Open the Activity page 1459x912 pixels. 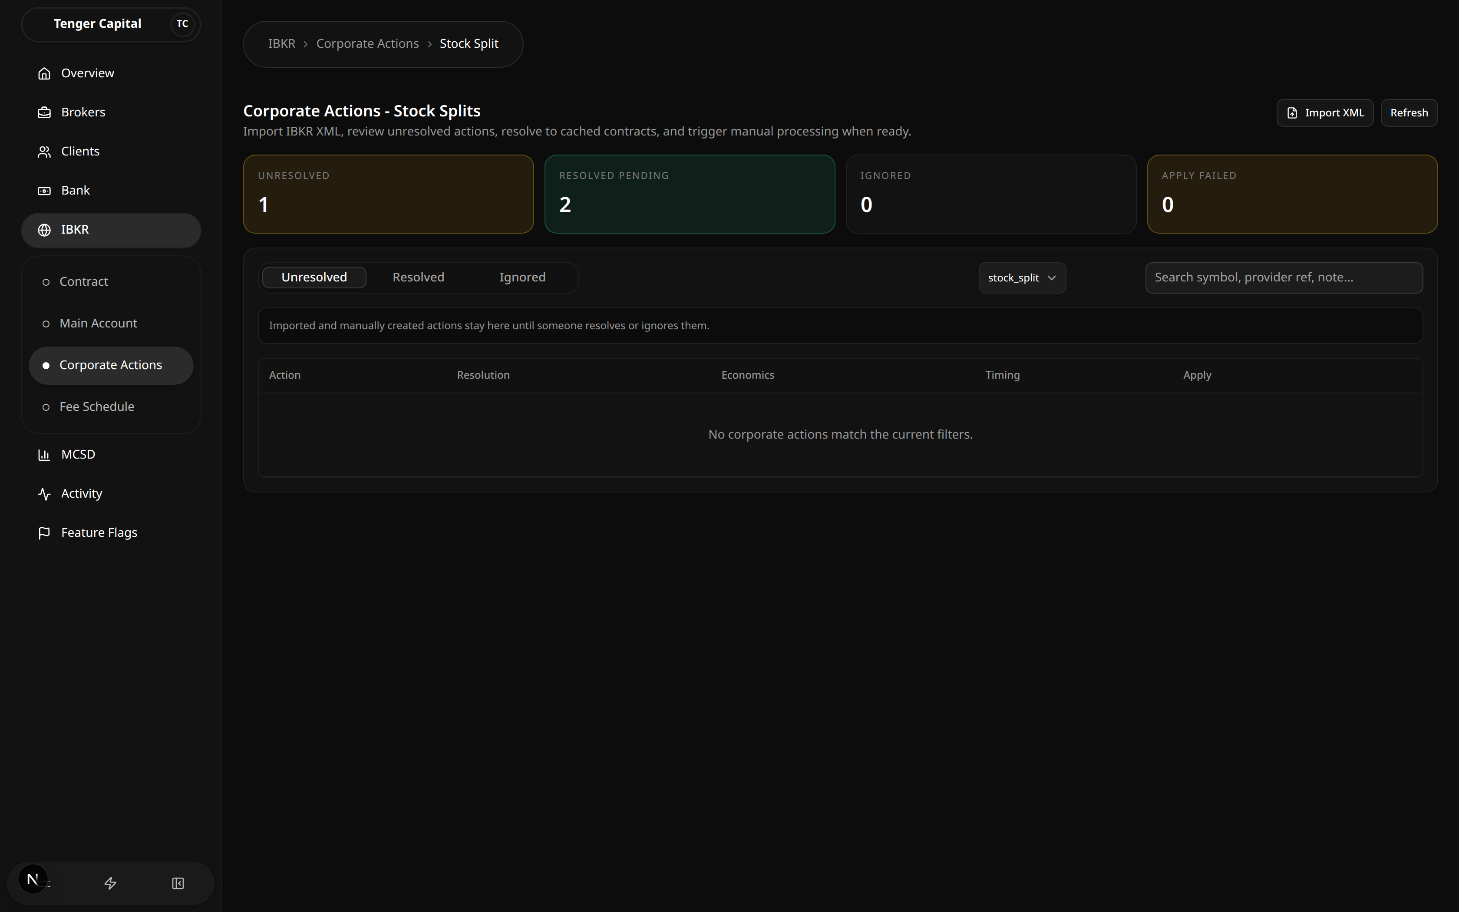[x=111, y=494]
